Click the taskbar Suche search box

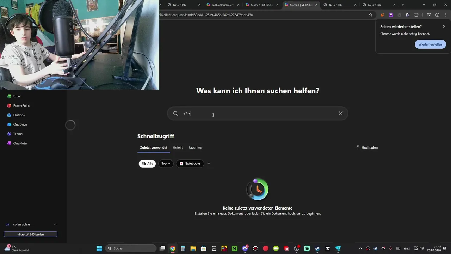[131, 248]
